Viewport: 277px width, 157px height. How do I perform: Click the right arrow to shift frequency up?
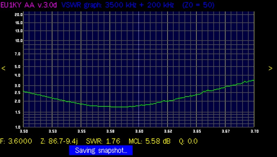(270, 68)
